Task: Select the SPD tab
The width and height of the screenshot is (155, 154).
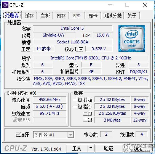Action: click(77, 16)
